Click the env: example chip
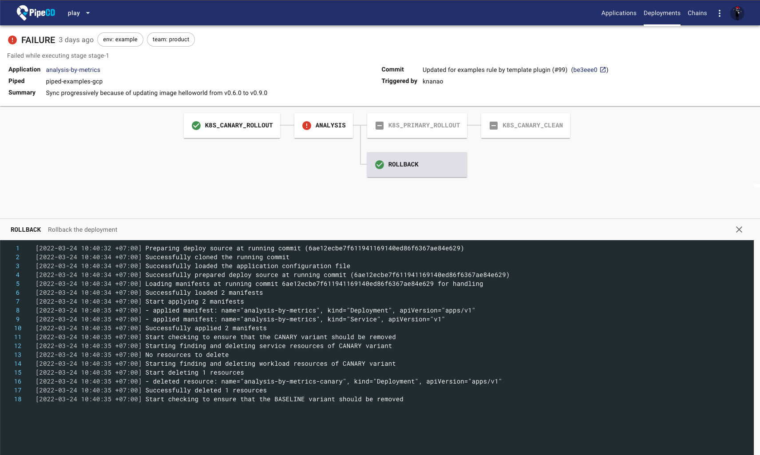Screen dimensions: 760x455 point(120,39)
